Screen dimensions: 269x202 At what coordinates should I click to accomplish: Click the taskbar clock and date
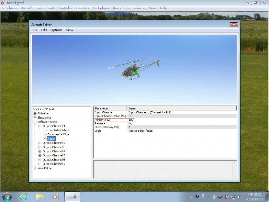click(x=254, y=197)
